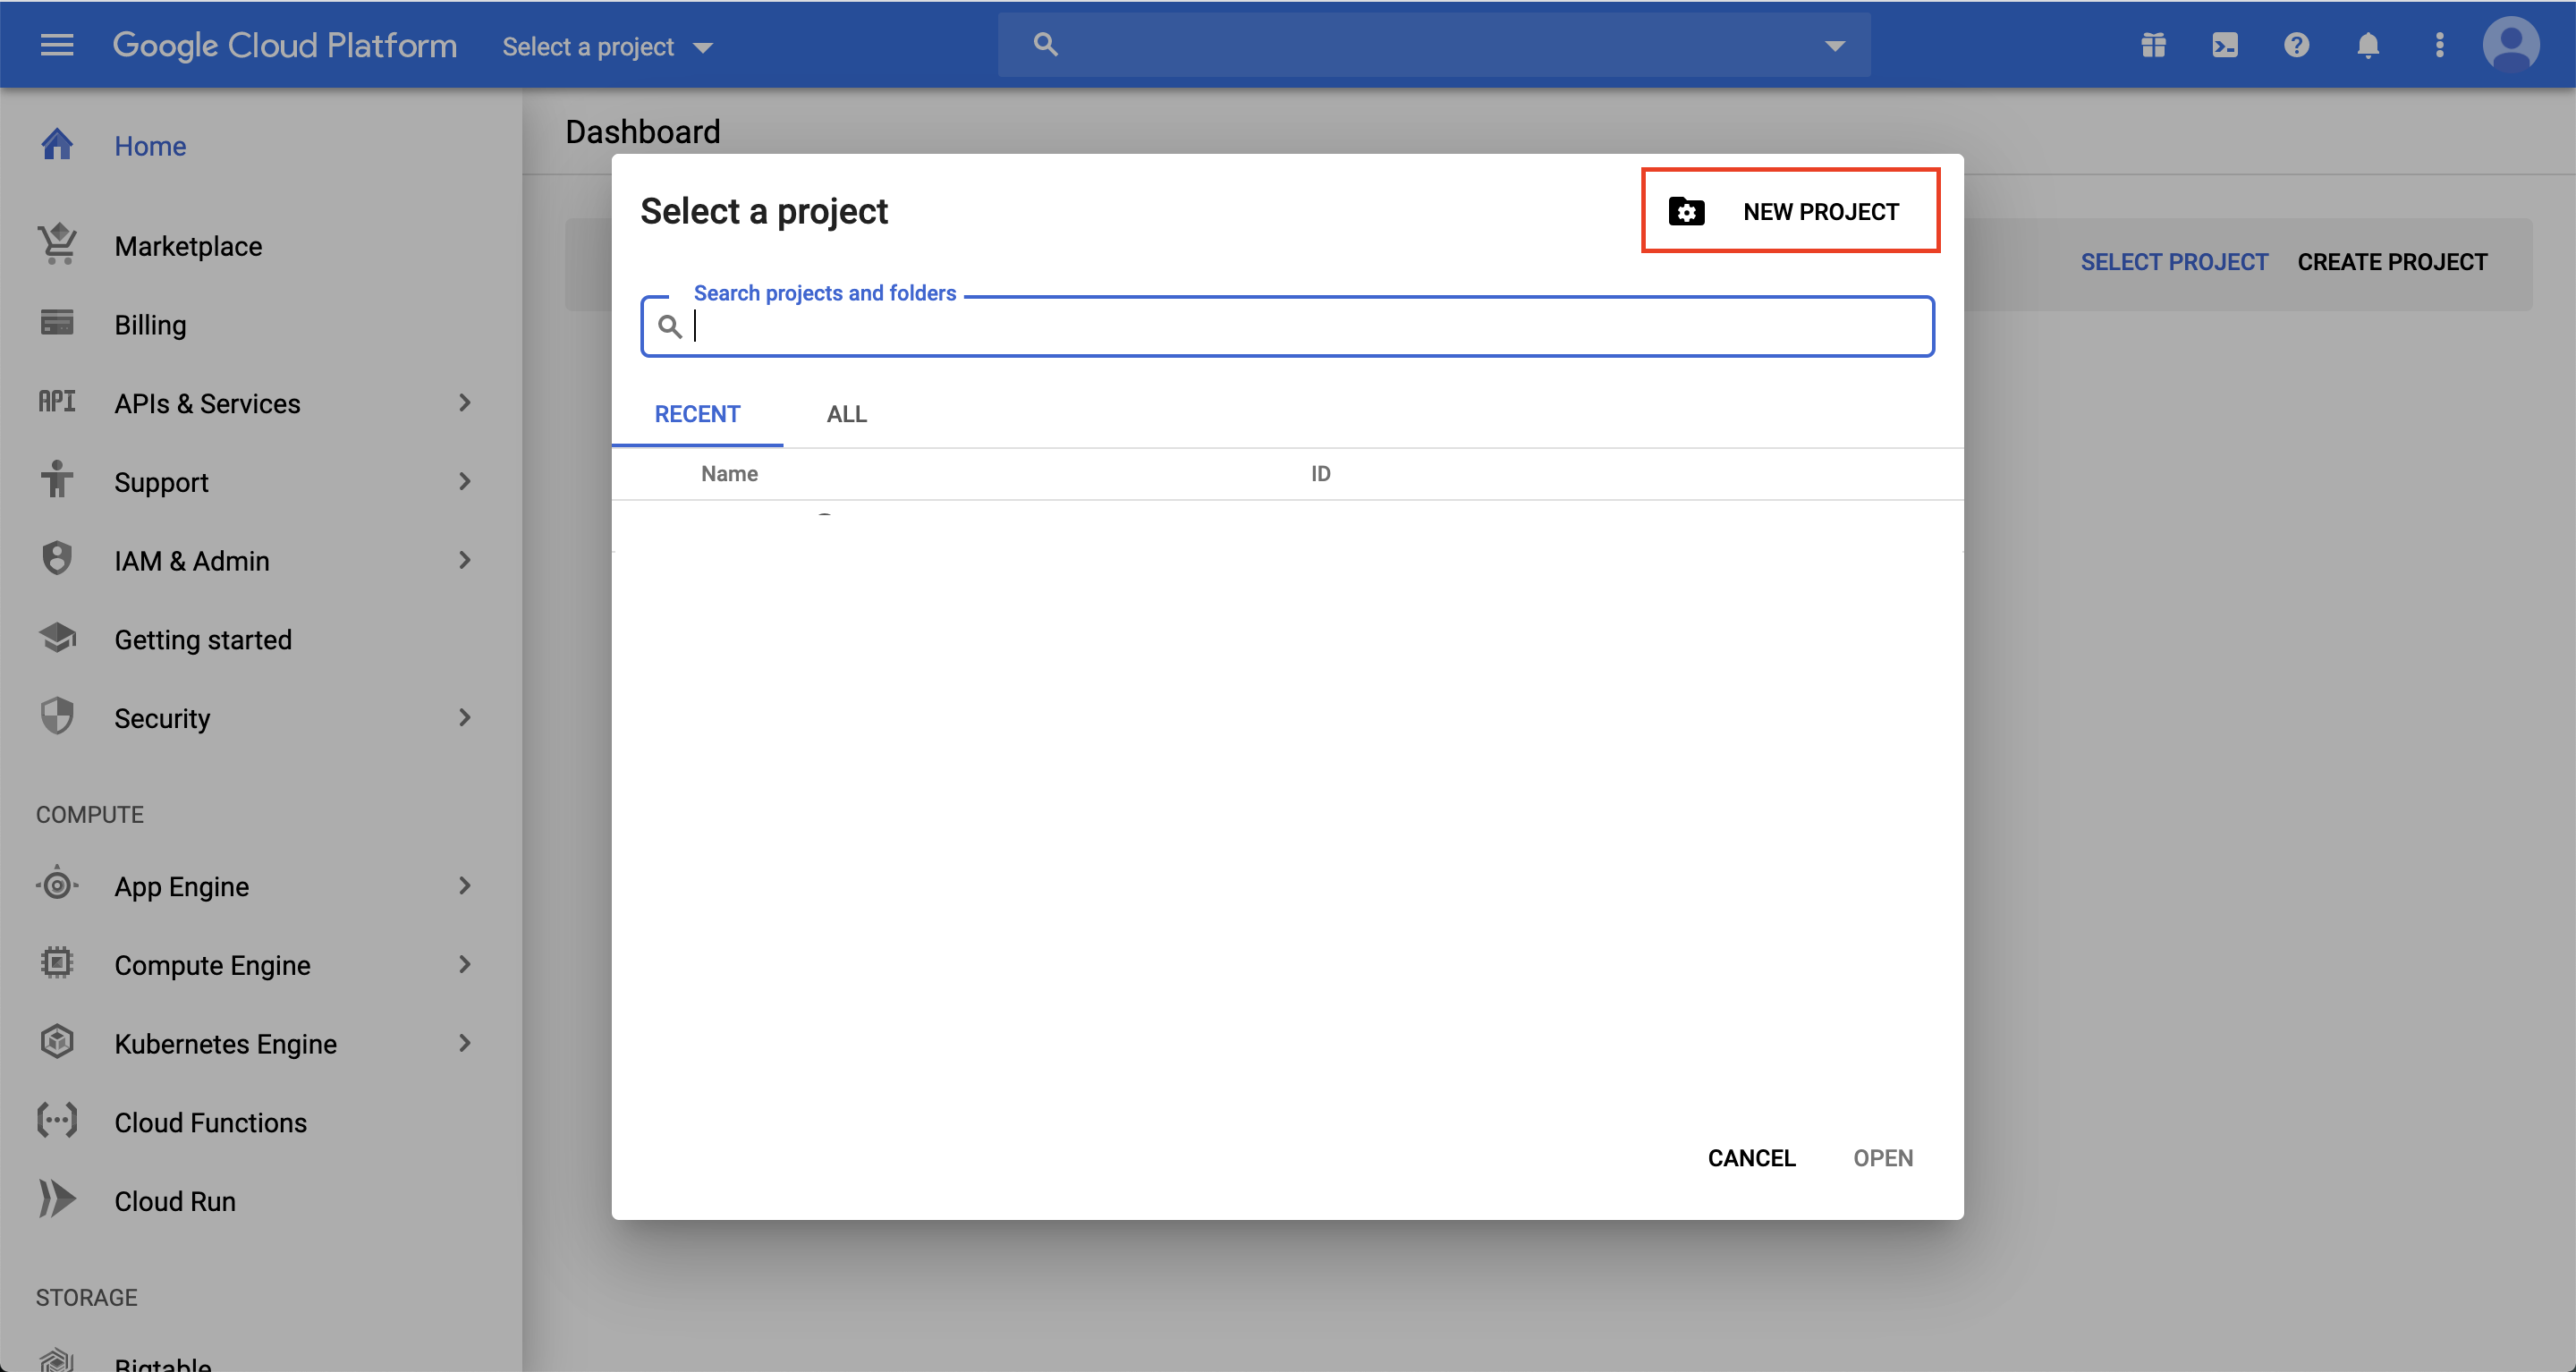
Task: Open the help question mark icon
Action: point(2296,45)
